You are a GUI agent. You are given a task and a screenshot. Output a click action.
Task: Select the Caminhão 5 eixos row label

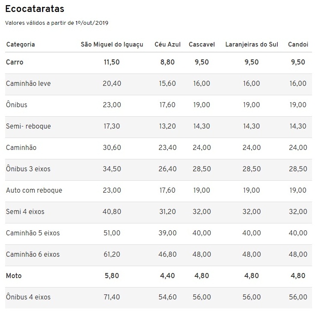(x=33, y=233)
